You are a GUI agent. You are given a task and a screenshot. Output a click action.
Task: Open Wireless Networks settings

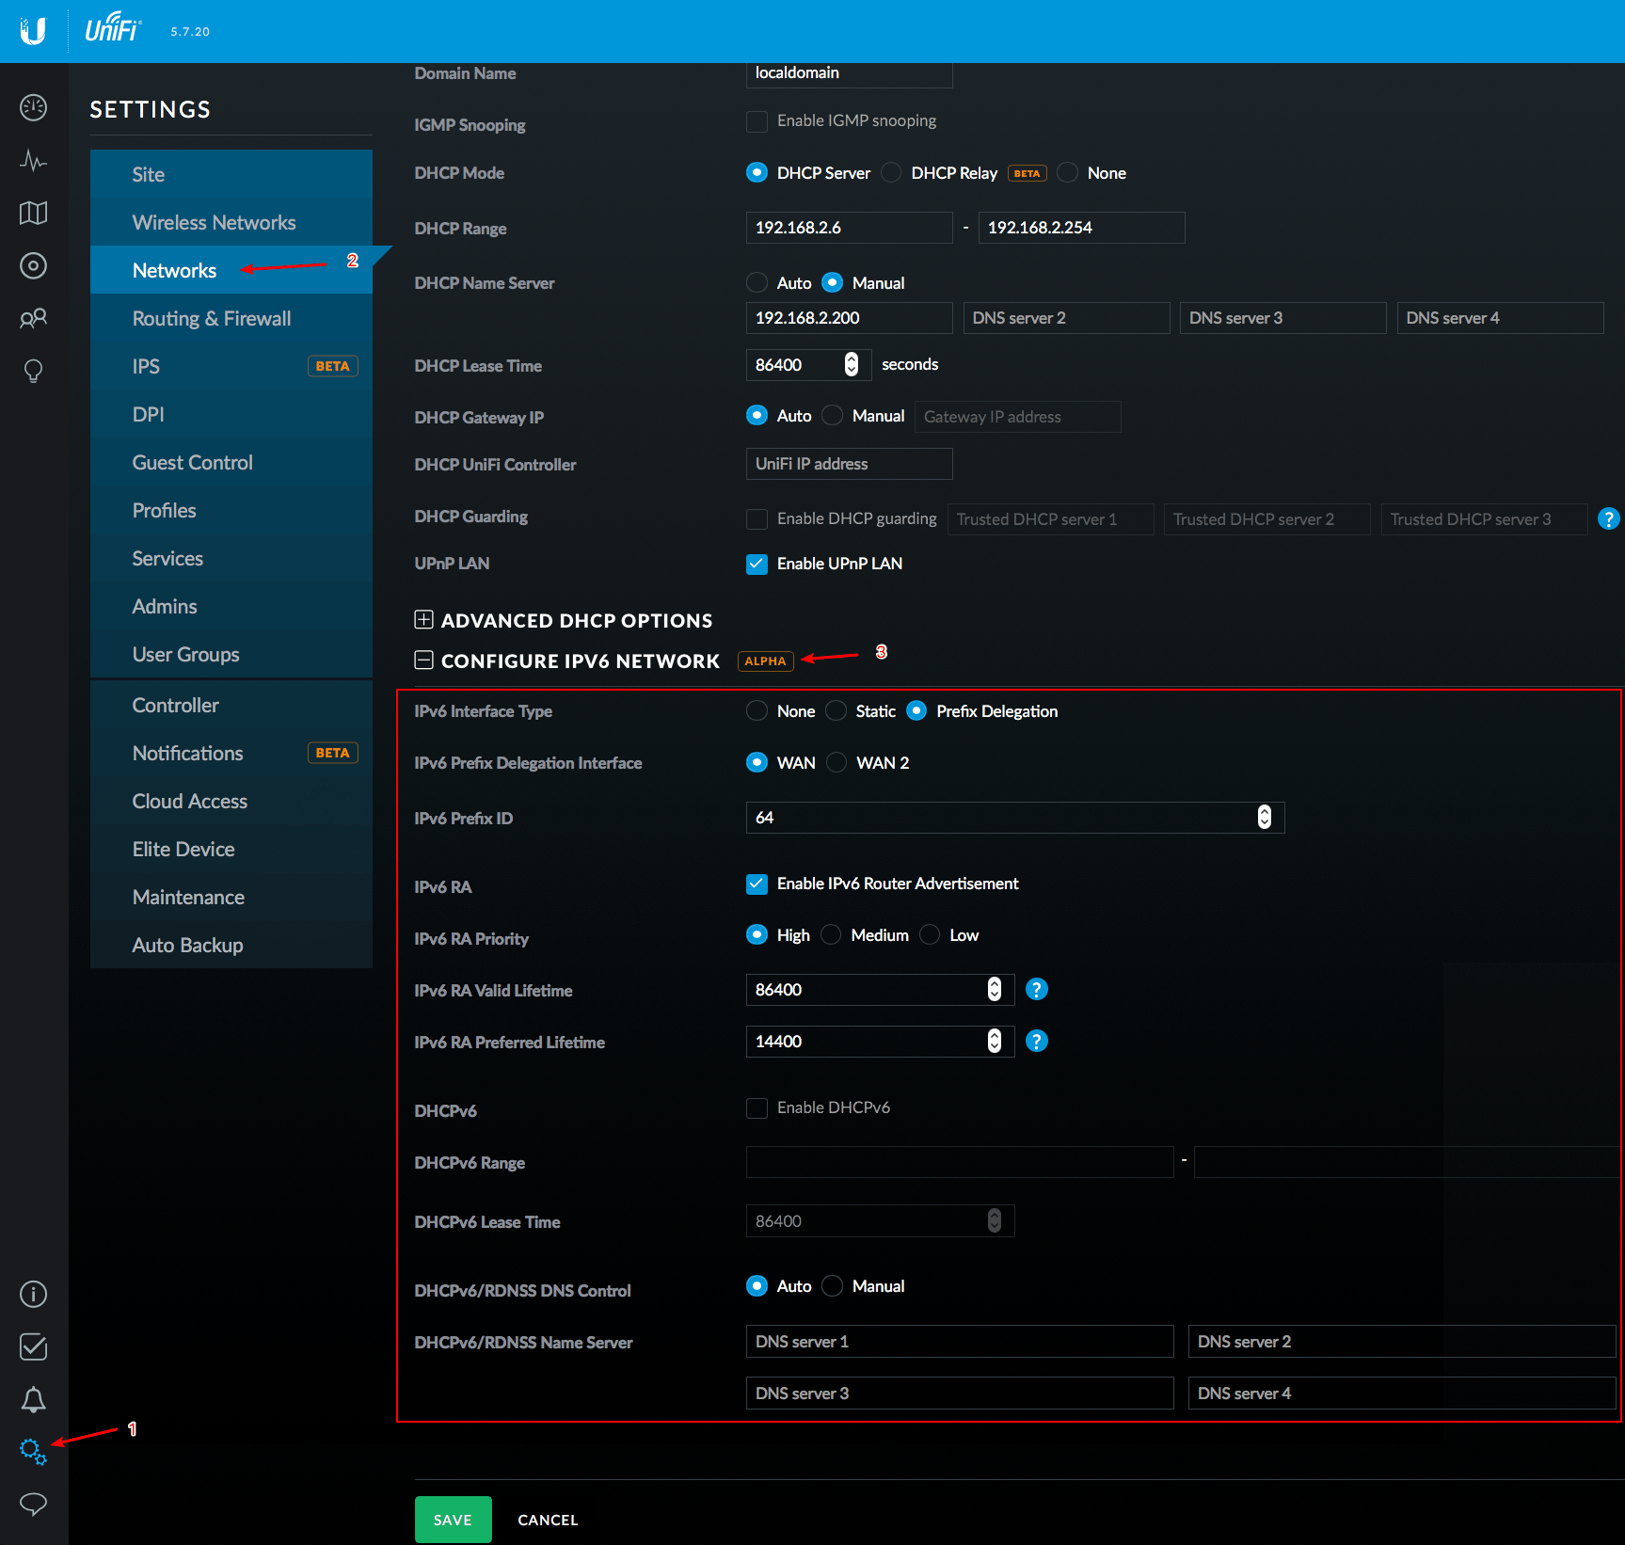pos(231,222)
